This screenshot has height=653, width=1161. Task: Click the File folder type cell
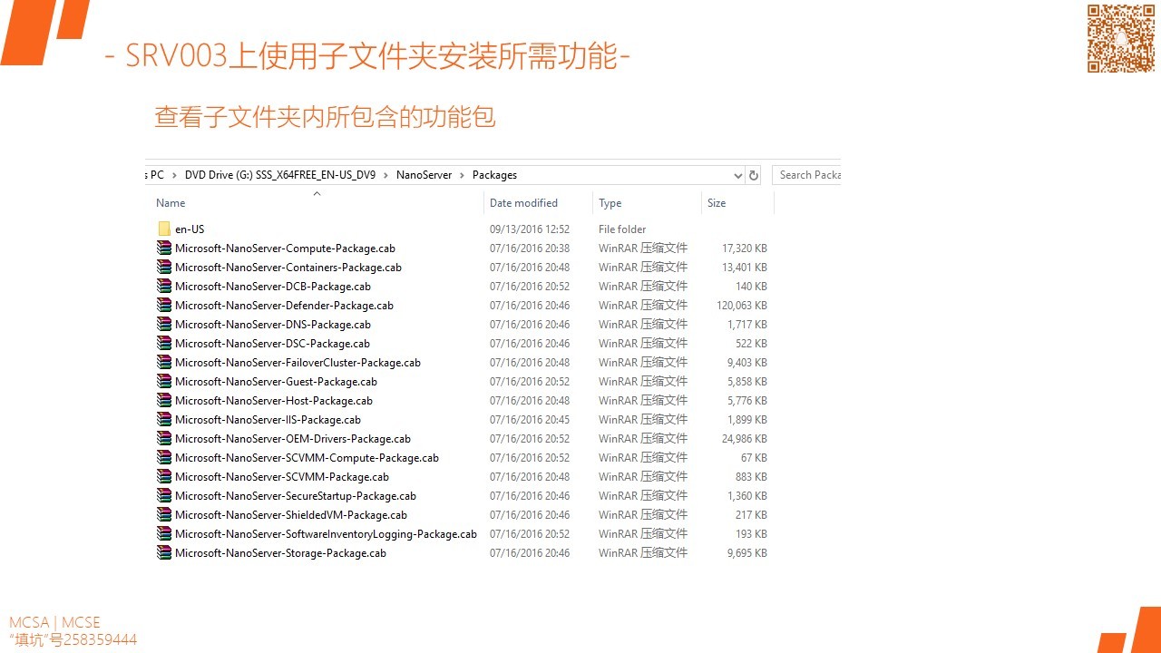pos(622,229)
